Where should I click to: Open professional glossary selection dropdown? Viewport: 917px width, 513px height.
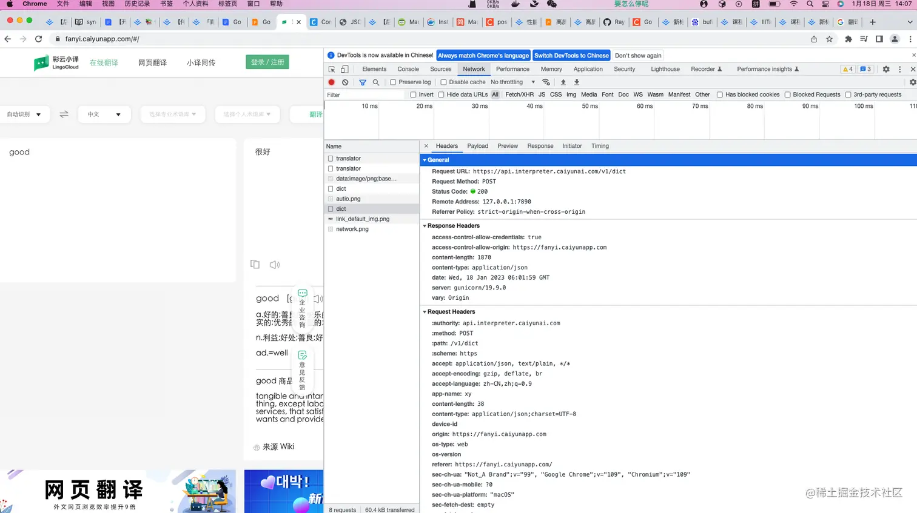[x=173, y=114]
